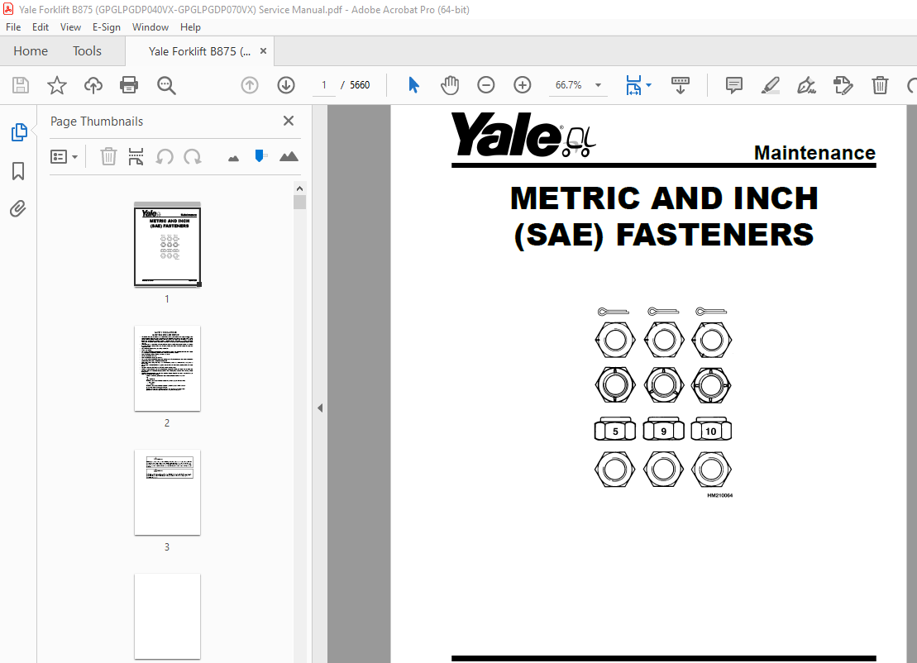Activate the hand pan tool

coord(450,85)
